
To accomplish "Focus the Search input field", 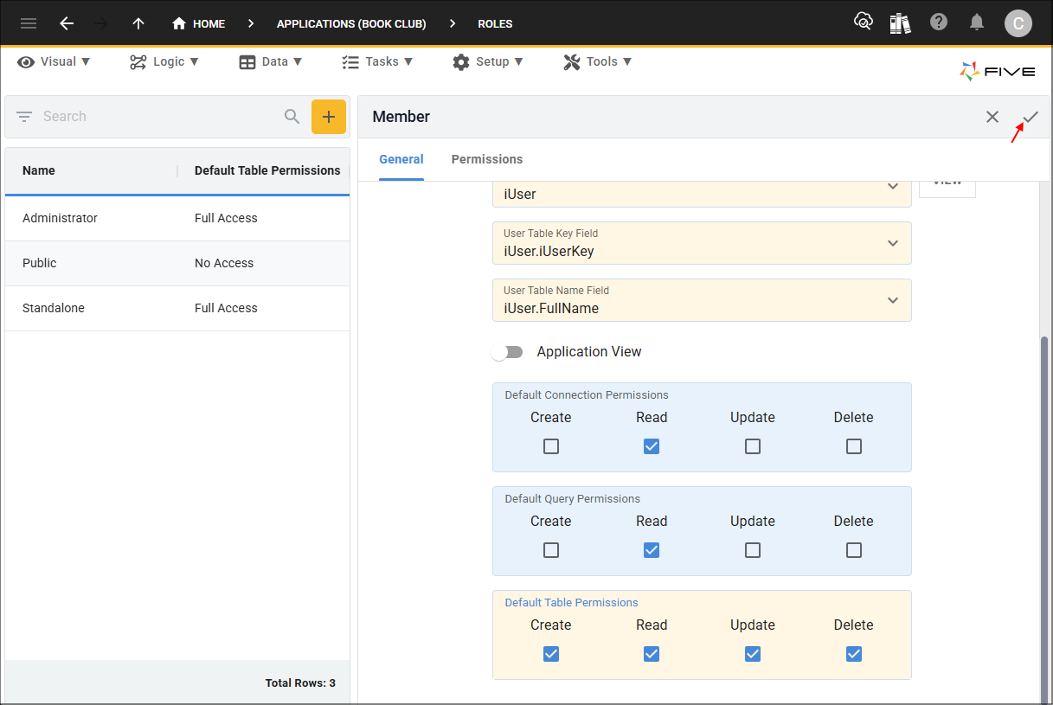I will coord(160,116).
